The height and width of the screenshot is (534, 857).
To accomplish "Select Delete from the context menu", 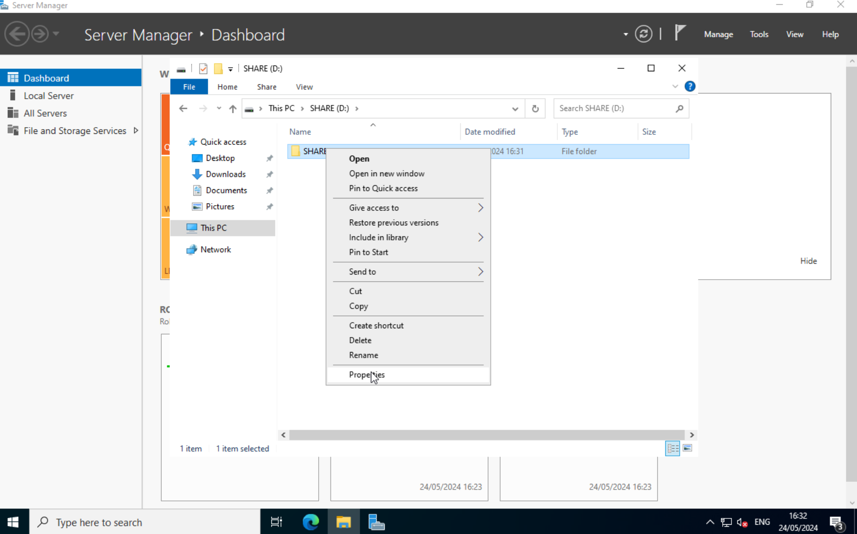I will coord(408,340).
